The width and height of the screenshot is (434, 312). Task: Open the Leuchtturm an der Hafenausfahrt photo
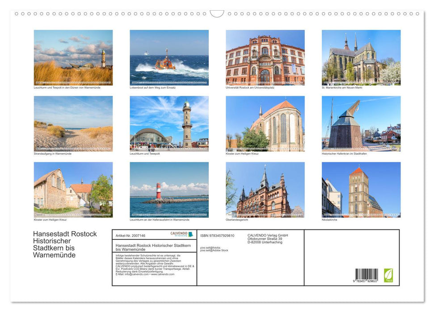point(169,189)
